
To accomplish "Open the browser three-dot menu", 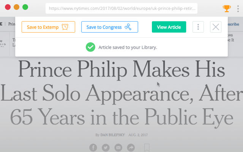I will [x=238, y=8].
